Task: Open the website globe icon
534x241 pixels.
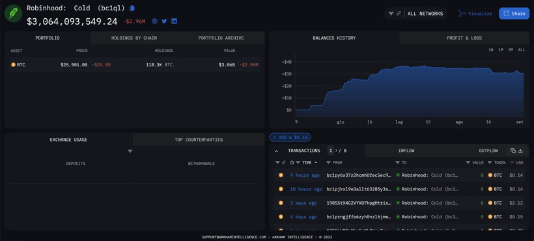Action: tap(154, 21)
